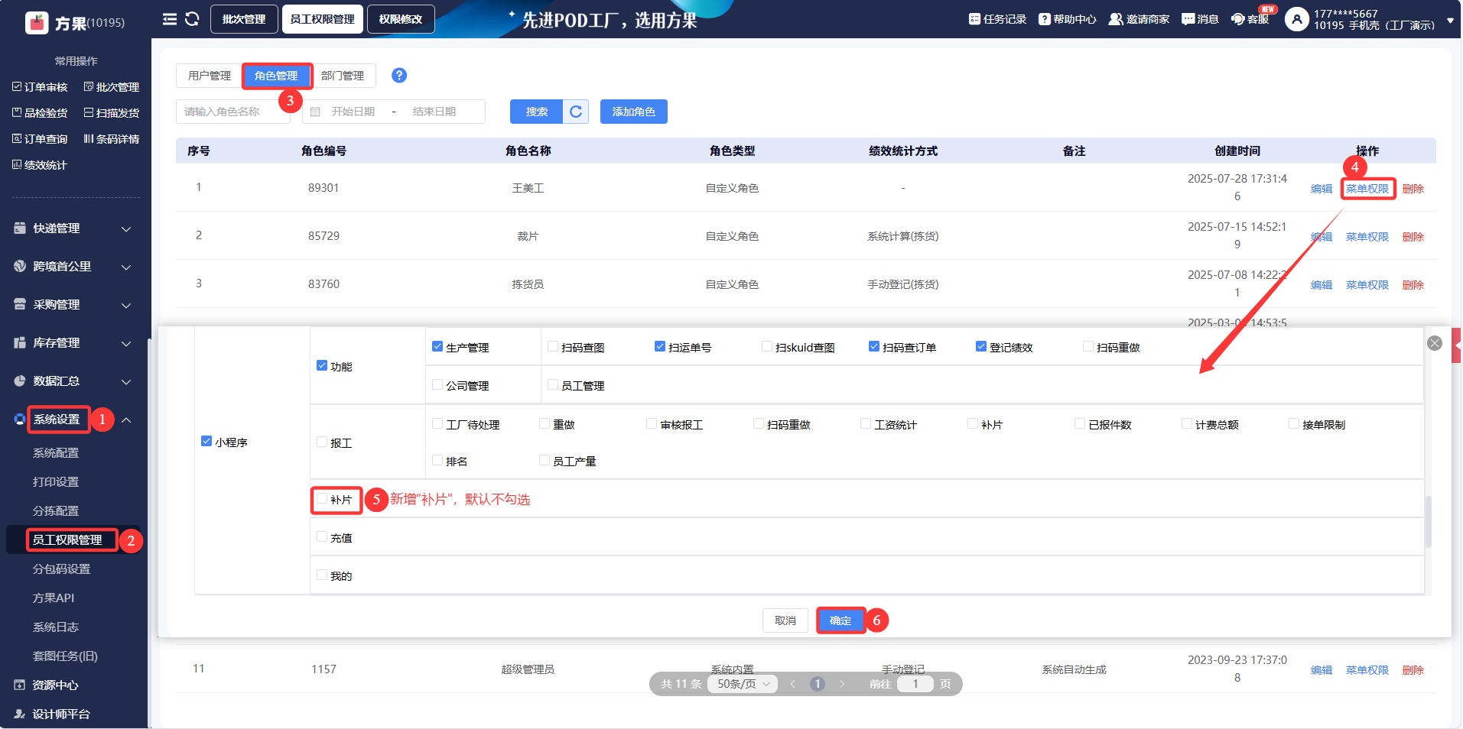Click the 确定 confirm button
Screen dimensions: 1463x729
coord(840,620)
